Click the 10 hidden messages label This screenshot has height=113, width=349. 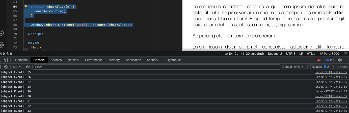pyautogui.click(x=342, y=67)
